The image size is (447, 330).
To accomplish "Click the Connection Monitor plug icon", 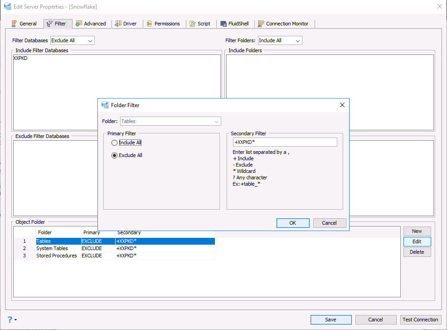I will coord(261,24).
